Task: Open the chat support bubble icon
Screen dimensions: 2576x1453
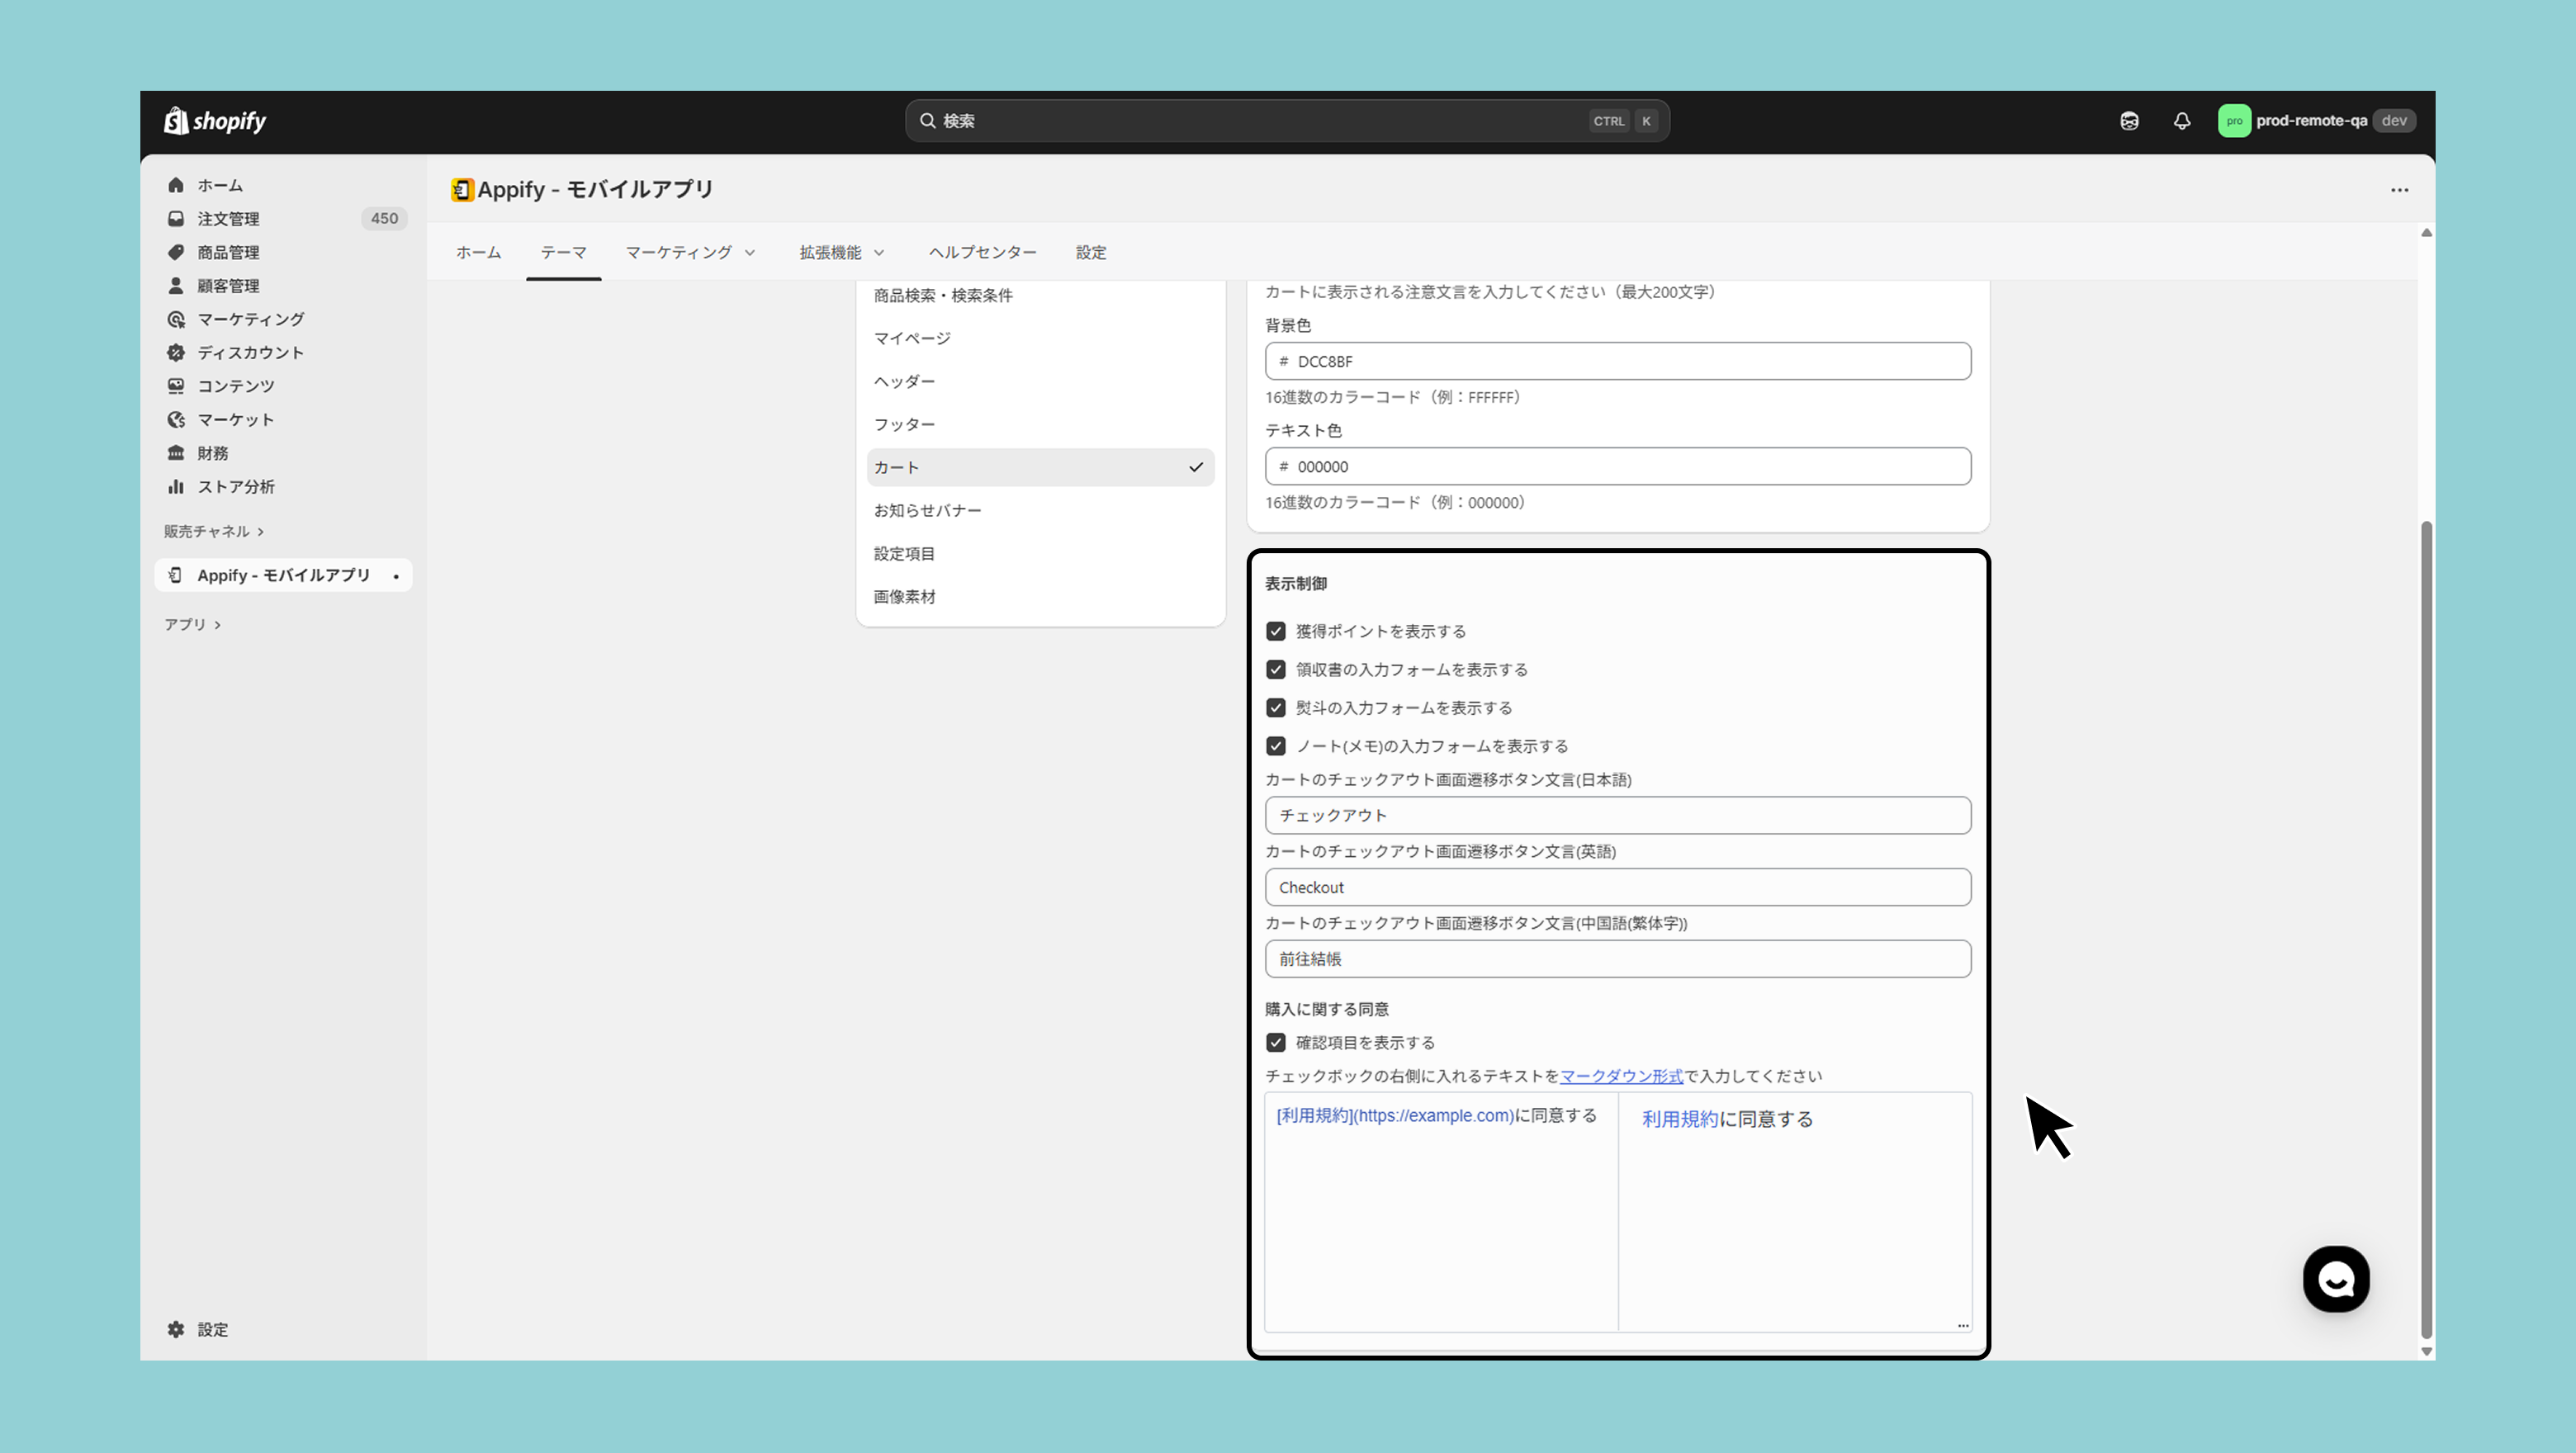Action: pyautogui.click(x=2336, y=1279)
